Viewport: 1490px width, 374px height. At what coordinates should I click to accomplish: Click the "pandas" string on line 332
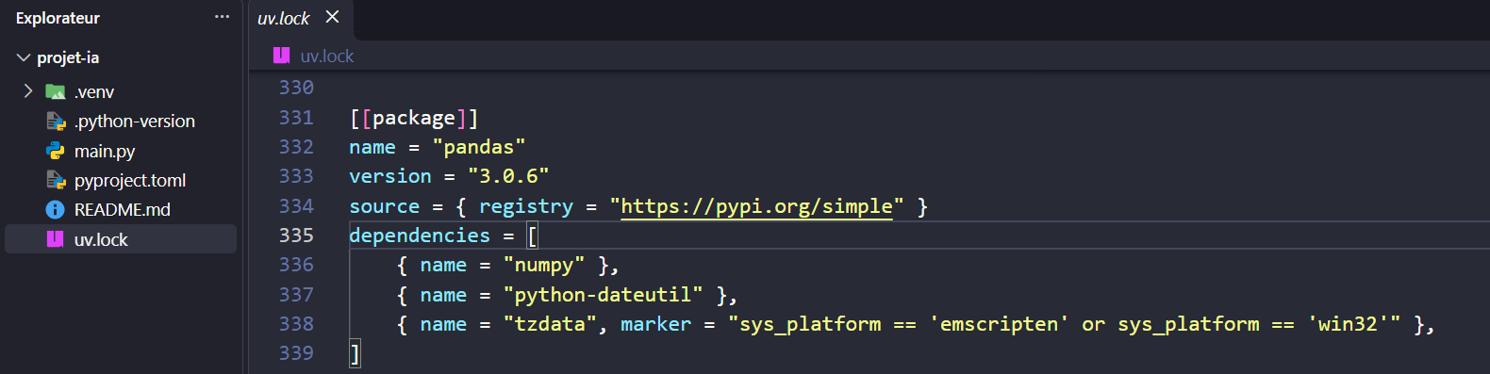tap(479, 147)
